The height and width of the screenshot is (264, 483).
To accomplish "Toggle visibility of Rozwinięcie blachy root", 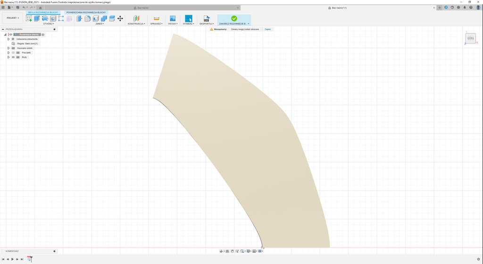I will click(x=10, y=34).
